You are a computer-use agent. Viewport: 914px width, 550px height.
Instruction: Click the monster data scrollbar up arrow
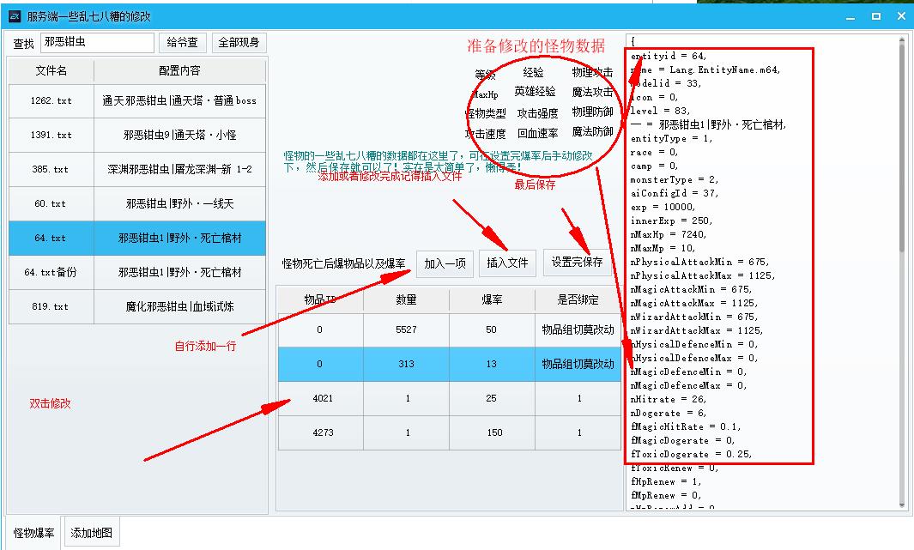tap(902, 39)
